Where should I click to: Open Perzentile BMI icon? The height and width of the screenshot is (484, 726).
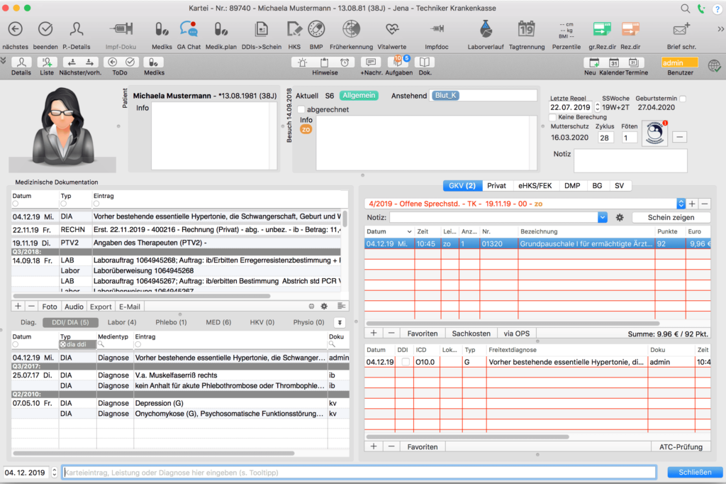click(566, 30)
